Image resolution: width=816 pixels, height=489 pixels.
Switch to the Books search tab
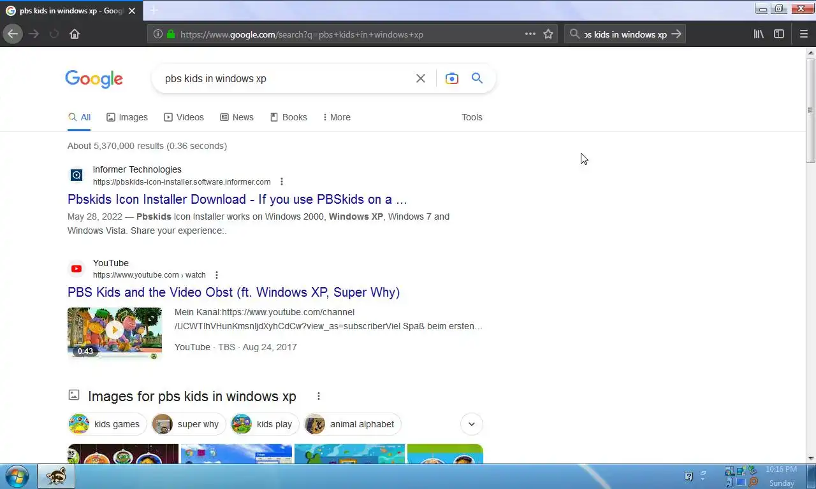click(288, 117)
